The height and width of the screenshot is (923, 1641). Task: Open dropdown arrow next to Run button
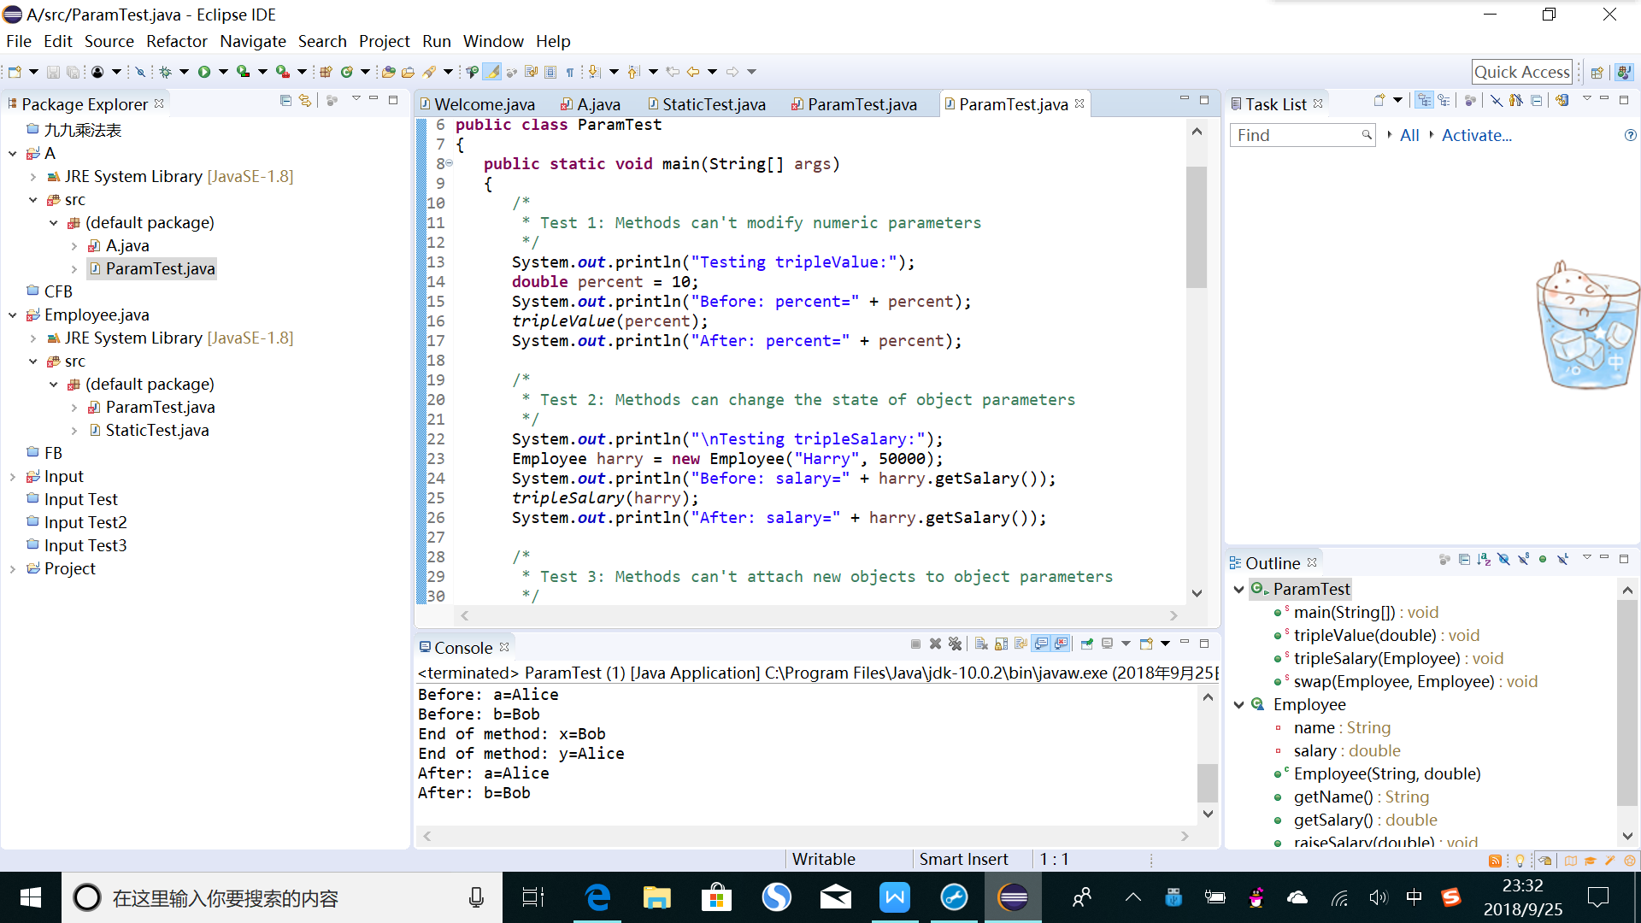tap(223, 72)
